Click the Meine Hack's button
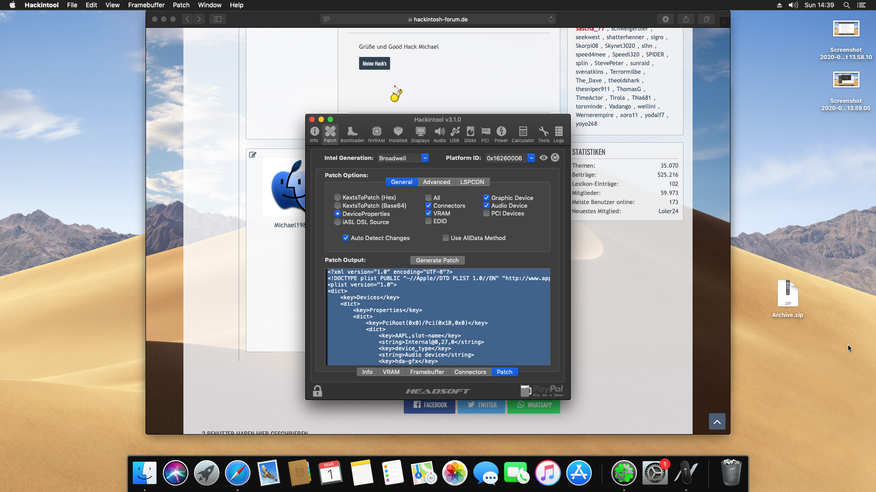This screenshot has width=876, height=492. coord(374,64)
